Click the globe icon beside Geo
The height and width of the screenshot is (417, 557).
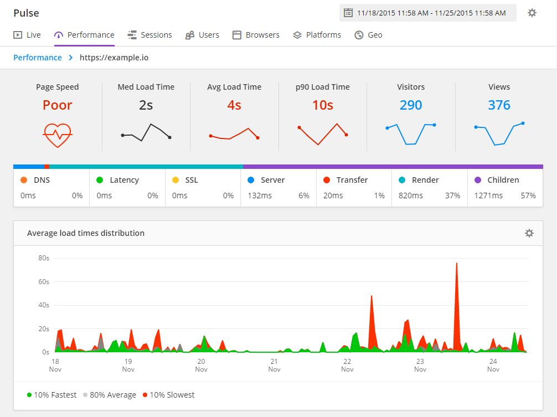(359, 35)
